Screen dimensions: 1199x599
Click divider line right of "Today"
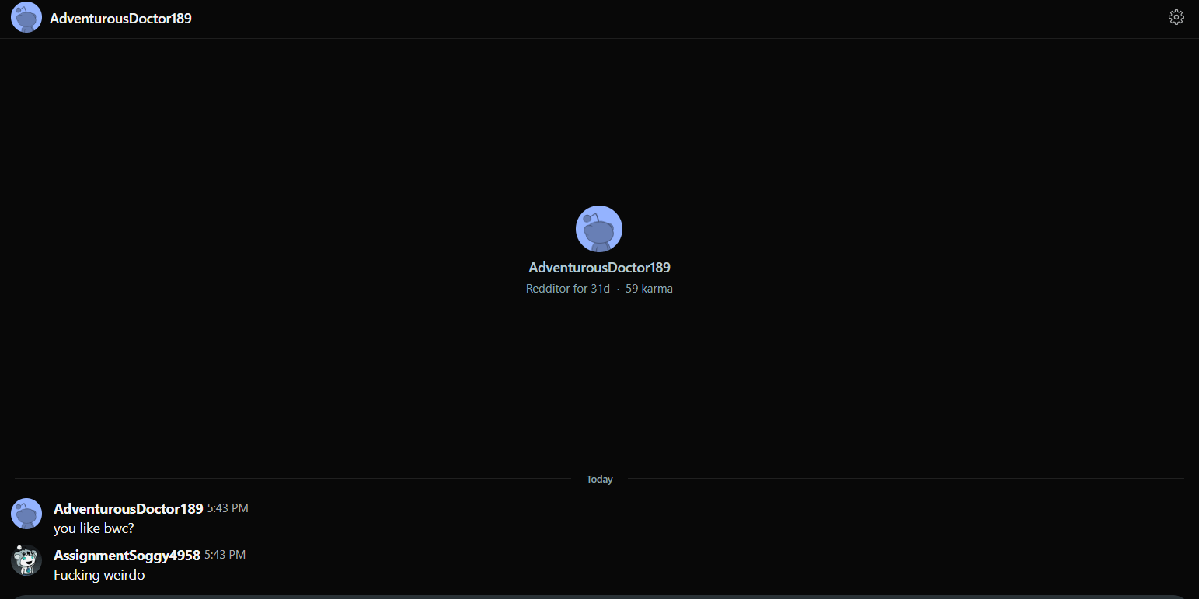coord(905,479)
